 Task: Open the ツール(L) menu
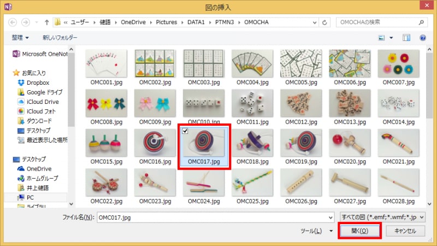coord(311,231)
